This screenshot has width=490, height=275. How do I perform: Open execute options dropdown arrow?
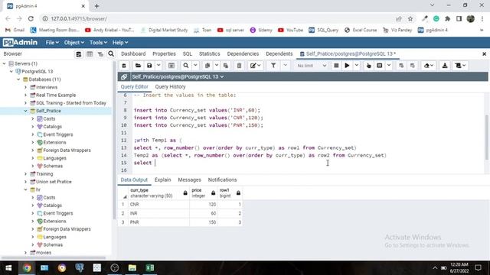(357, 66)
